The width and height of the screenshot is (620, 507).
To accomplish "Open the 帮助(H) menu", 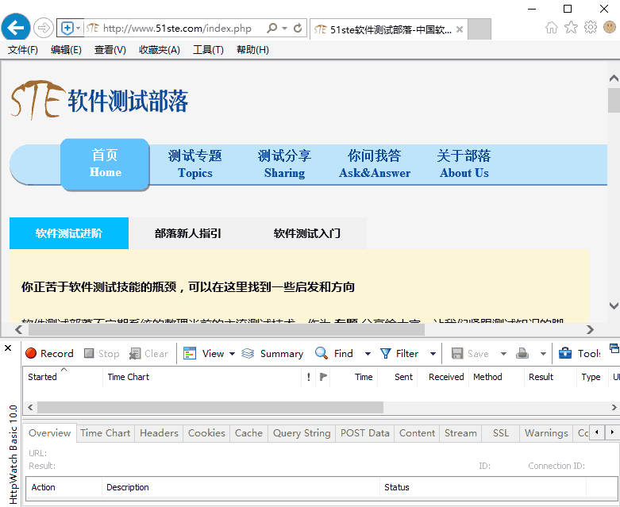I will point(252,50).
